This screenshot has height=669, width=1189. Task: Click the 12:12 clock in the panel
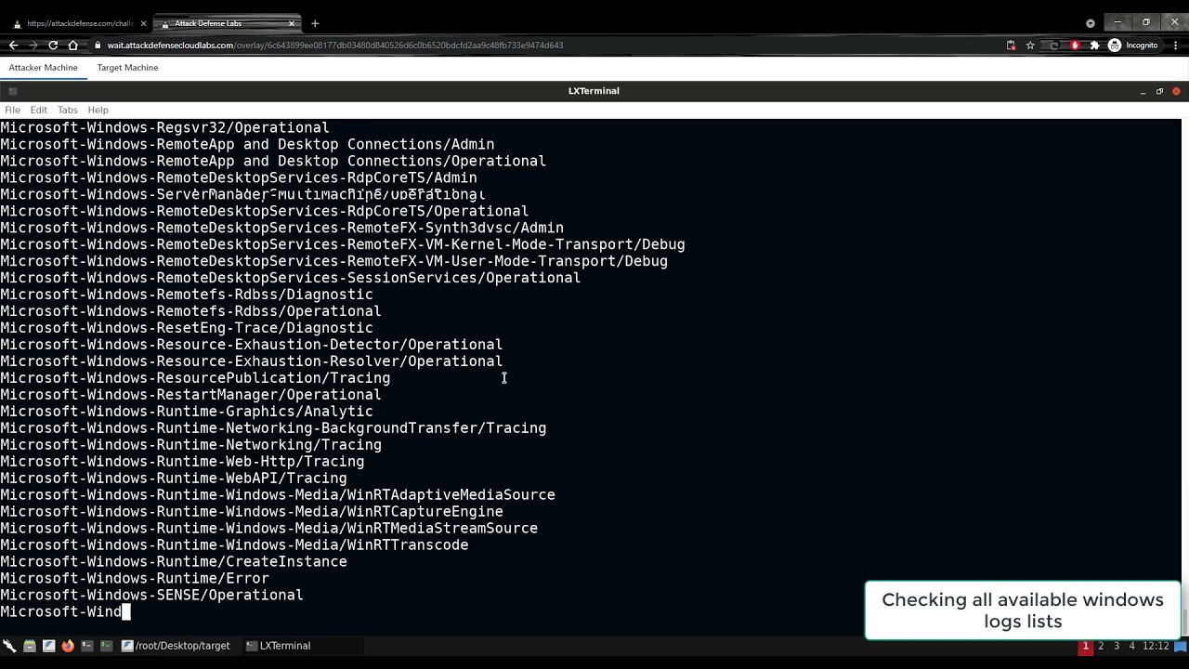coord(1156,646)
